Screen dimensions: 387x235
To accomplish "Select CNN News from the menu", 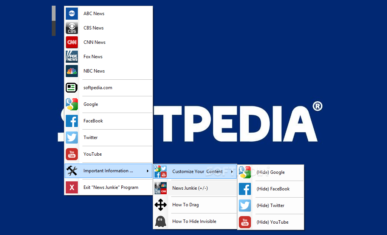I will pos(108,42).
